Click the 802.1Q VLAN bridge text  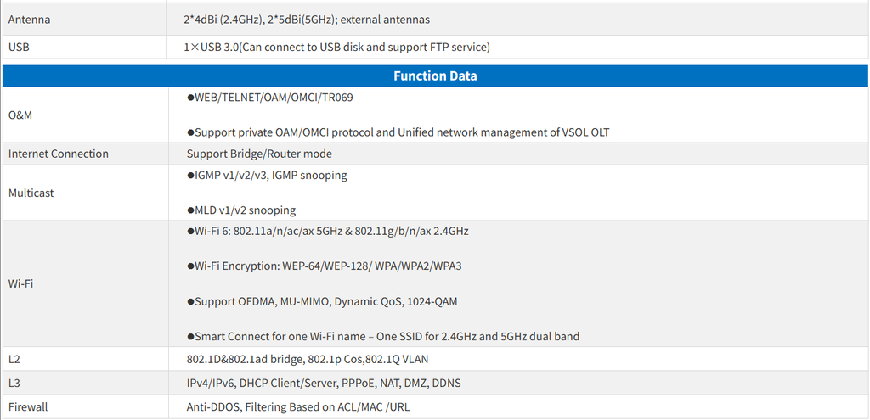coord(314,359)
